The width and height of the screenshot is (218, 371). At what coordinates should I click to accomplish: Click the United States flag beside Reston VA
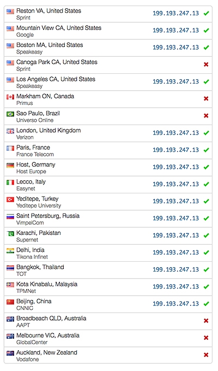(10, 11)
